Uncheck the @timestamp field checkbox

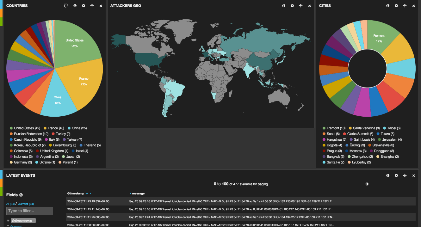[8, 221]
